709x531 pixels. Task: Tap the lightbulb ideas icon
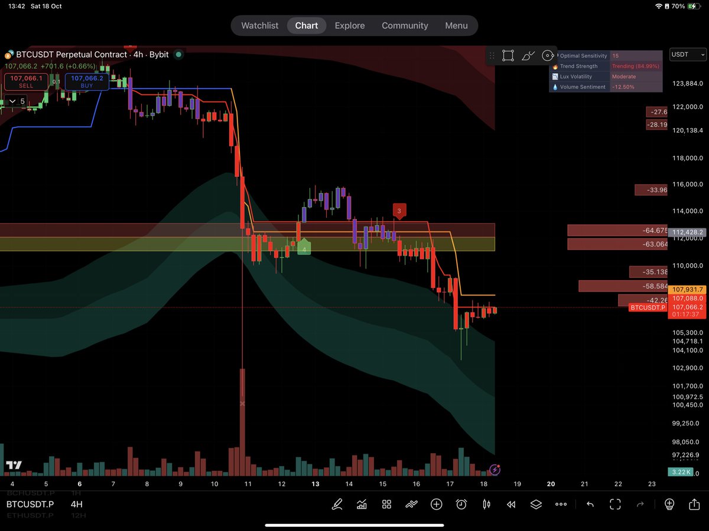669,504
